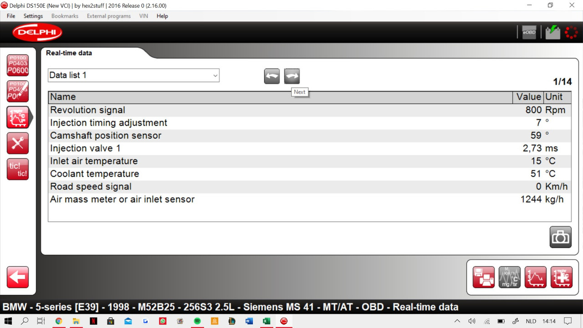This screenshot has height=328, width=583.
Task: Select the real-time data sidebar icon
Action: click(18, 117)
